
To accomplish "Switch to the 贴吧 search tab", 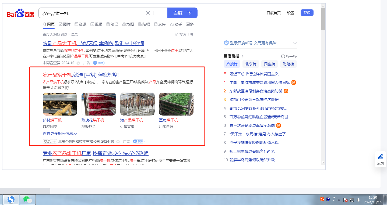I will coord(144,24).
